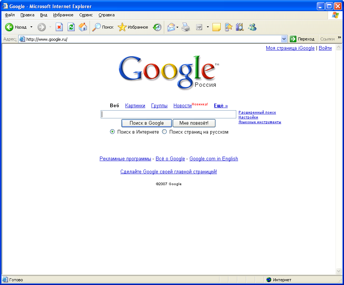This screenshot has height=285, width=344.
Task: Open the Сервис menu
Action: [86, 15]
